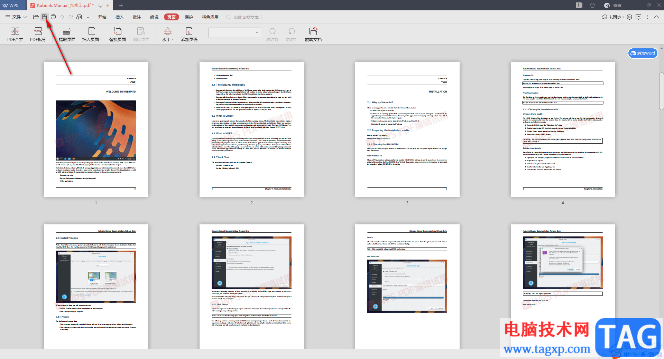Open the settings gear icon

[x=629, y=17]
